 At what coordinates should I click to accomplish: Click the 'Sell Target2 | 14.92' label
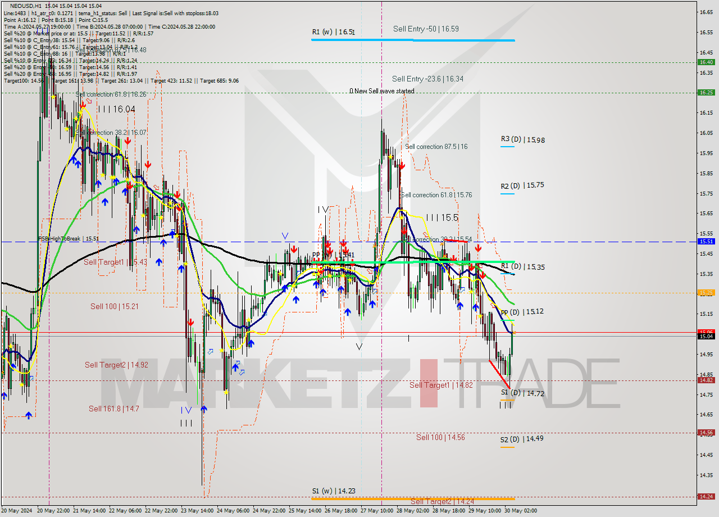click(116, 365)
